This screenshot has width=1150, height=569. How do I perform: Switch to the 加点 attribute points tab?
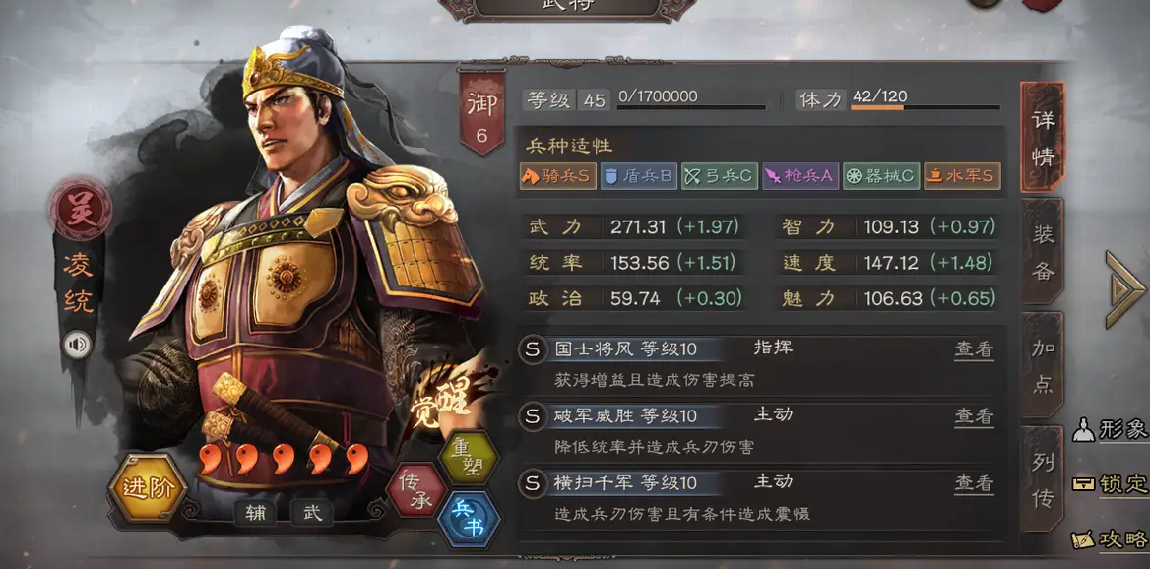point(1042,366)
